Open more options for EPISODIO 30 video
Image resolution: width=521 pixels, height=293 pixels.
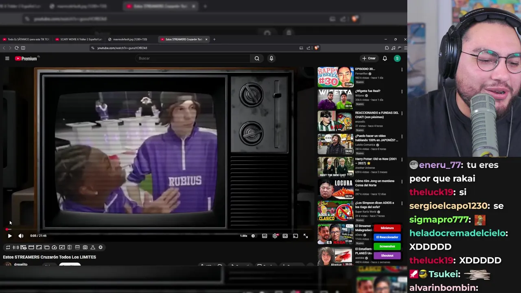402,70
